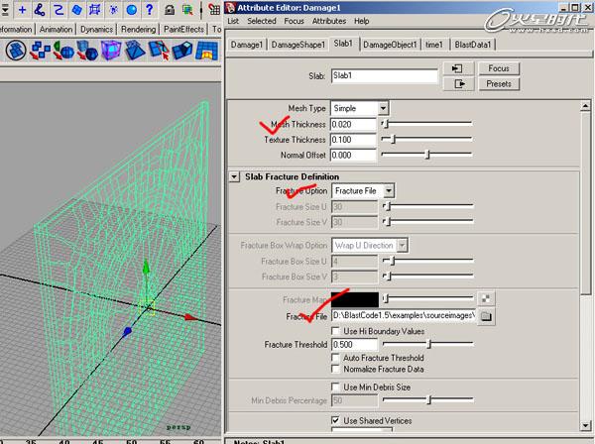The width and height of the screenshot is (595, 444).
Task: Click the Focus button beside Slab field
Action: [499, 68]
